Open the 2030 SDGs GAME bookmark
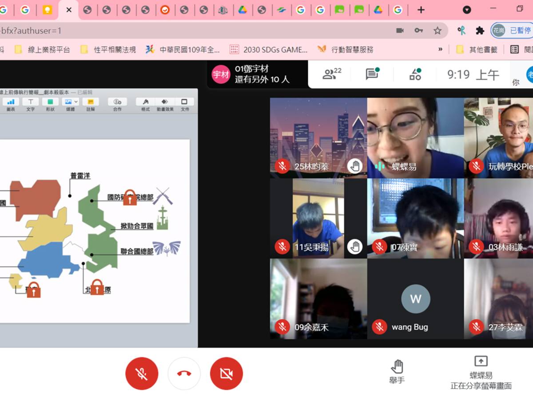This screenshot has height=399, width=533. 268,49
